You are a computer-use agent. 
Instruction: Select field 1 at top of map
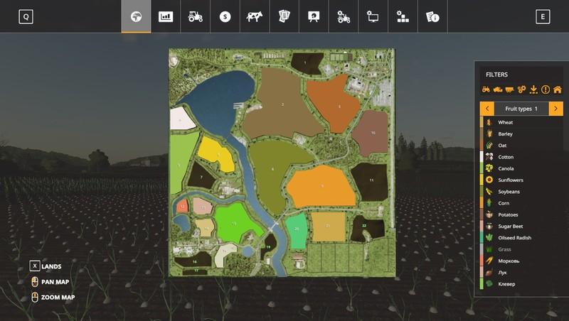click(x=306, y=63)
